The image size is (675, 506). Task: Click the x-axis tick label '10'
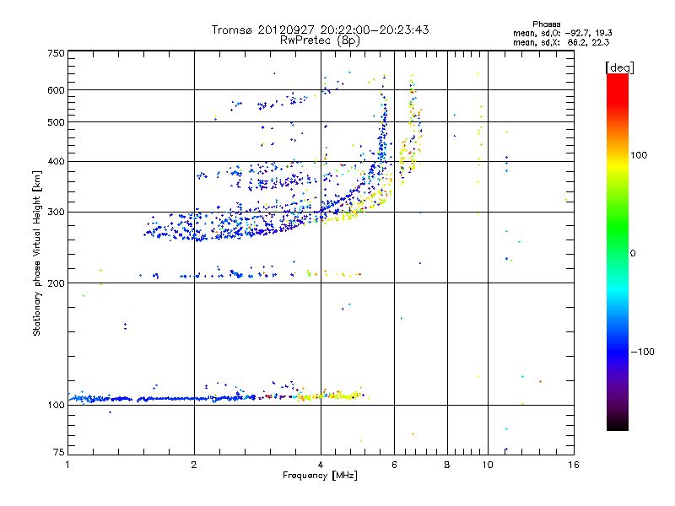point(488,465)
